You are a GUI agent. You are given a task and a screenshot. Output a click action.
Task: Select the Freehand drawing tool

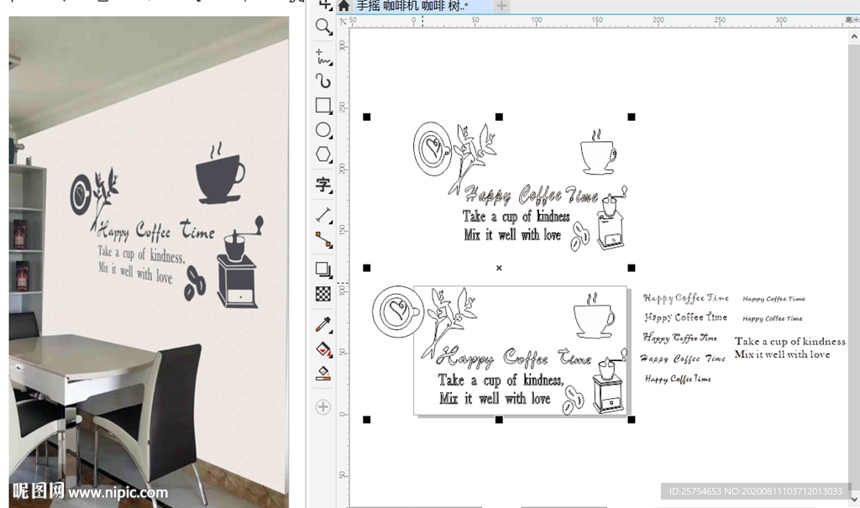point(323,56)
